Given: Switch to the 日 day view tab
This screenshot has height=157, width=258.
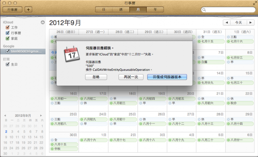Looking at the screenshot, I should coord(104,10).
